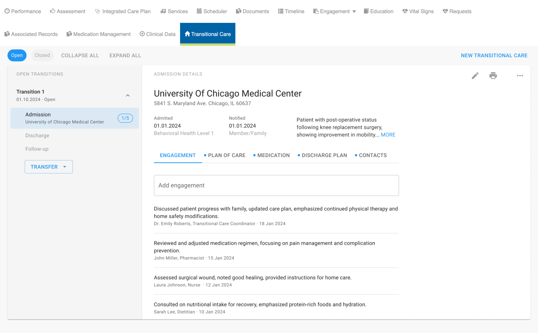Open the Scheduler tab label
Image resolution: width=538 pixels, height=333 pixels.
tap(215, 11)
